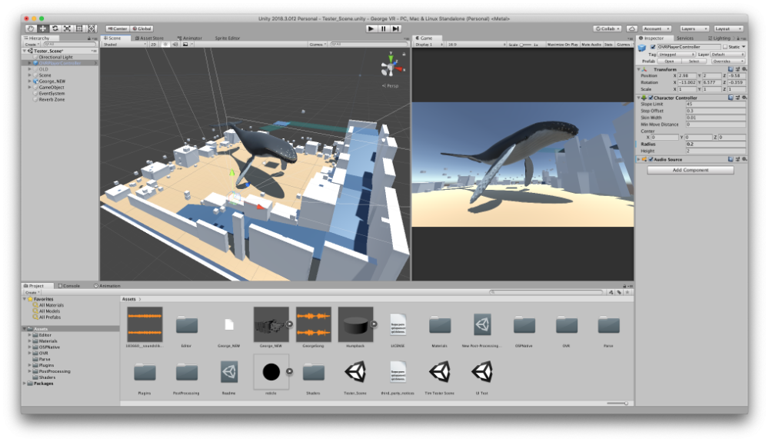
Task: Toggle Maximize On Play
Action: (x=563, y=45)
